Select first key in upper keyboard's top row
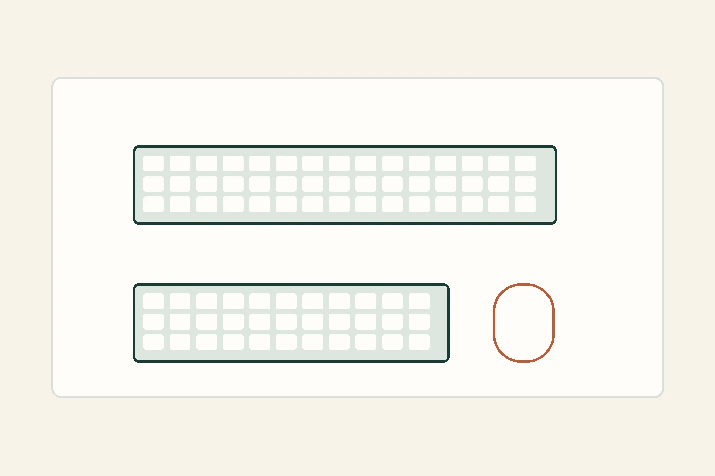The width and height of the screenshot is (715, 476). tap(153, 164)
